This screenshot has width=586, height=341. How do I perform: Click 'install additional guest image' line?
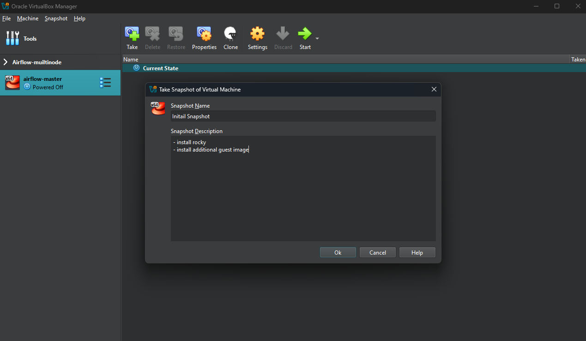tap(211, 150)
